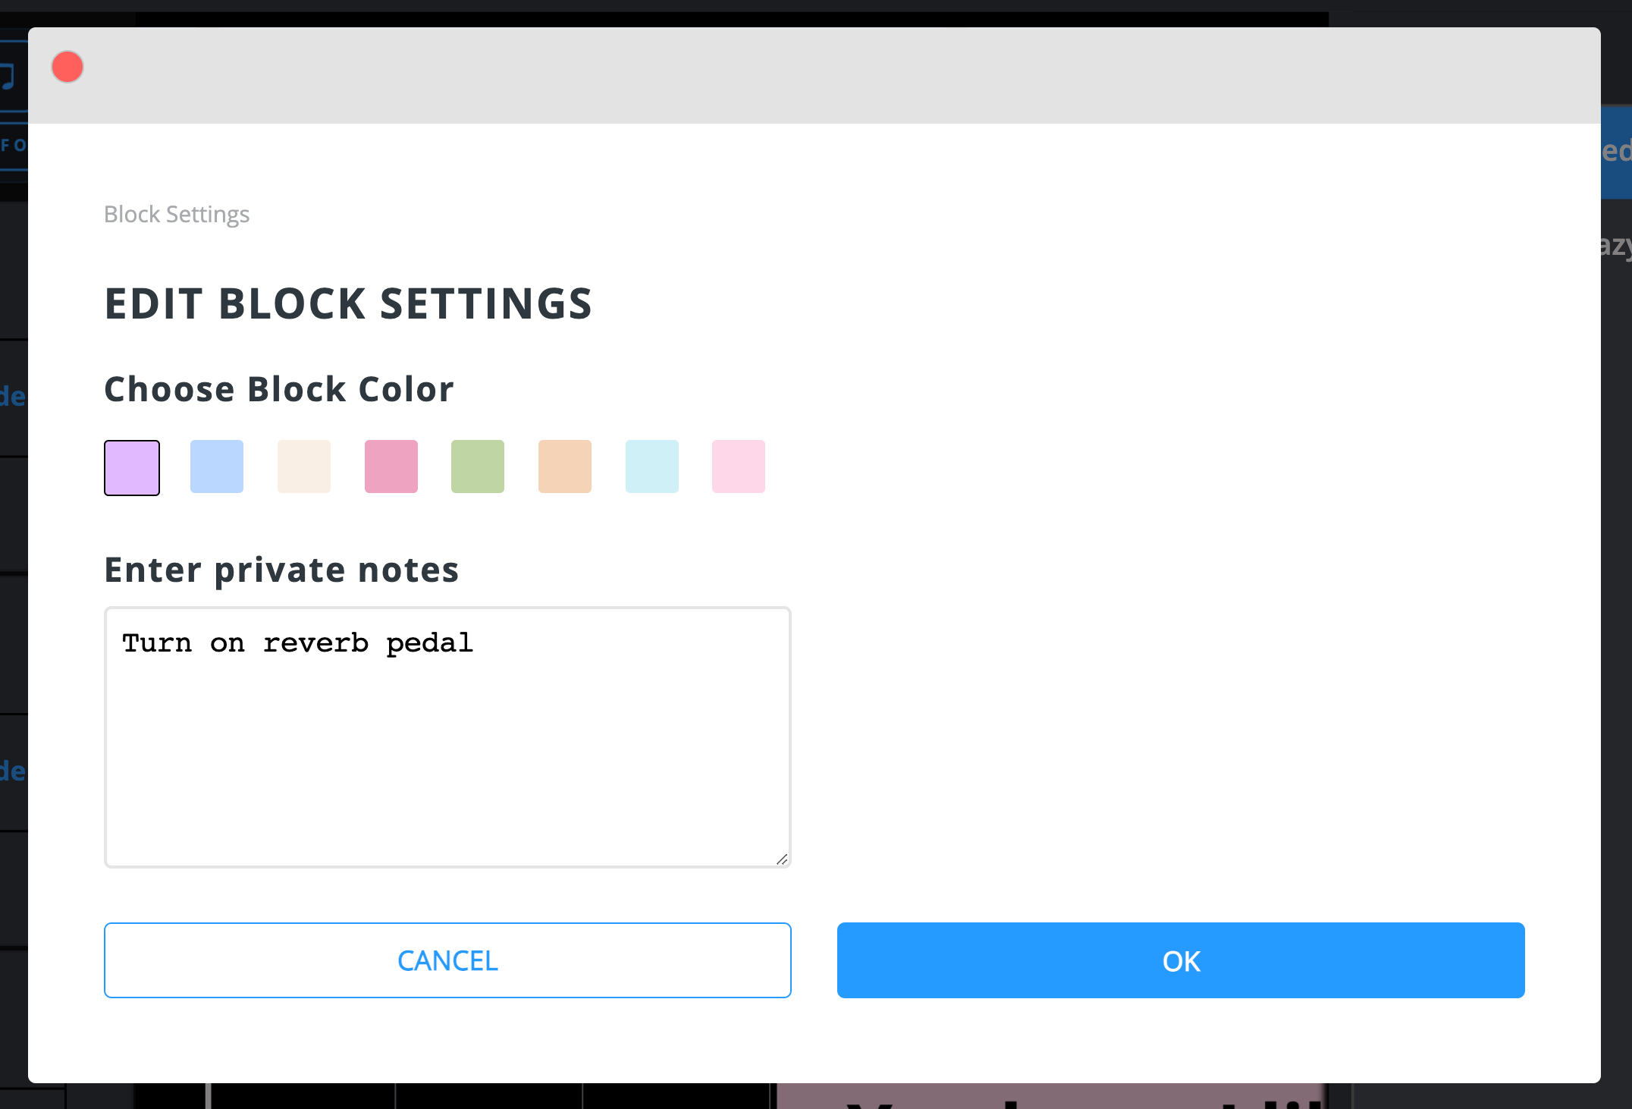Screen dimensions: 1632x1109
Task: Click the "EDIT BLOCK SETTINGS" heading
Action: coord(349,303)
